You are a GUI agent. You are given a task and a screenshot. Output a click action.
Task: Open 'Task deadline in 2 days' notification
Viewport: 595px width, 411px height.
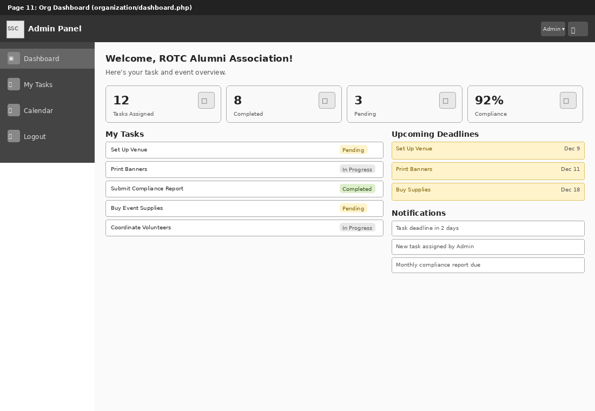point(488,228)
